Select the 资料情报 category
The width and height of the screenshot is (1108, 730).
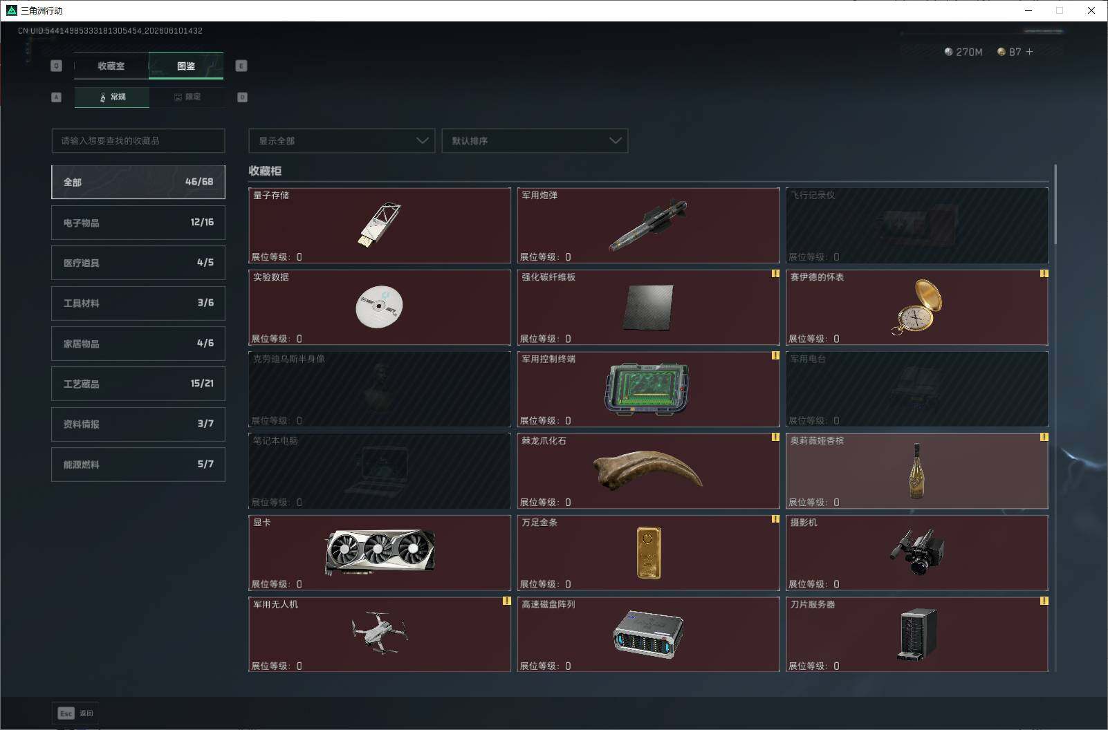point(138,424)
